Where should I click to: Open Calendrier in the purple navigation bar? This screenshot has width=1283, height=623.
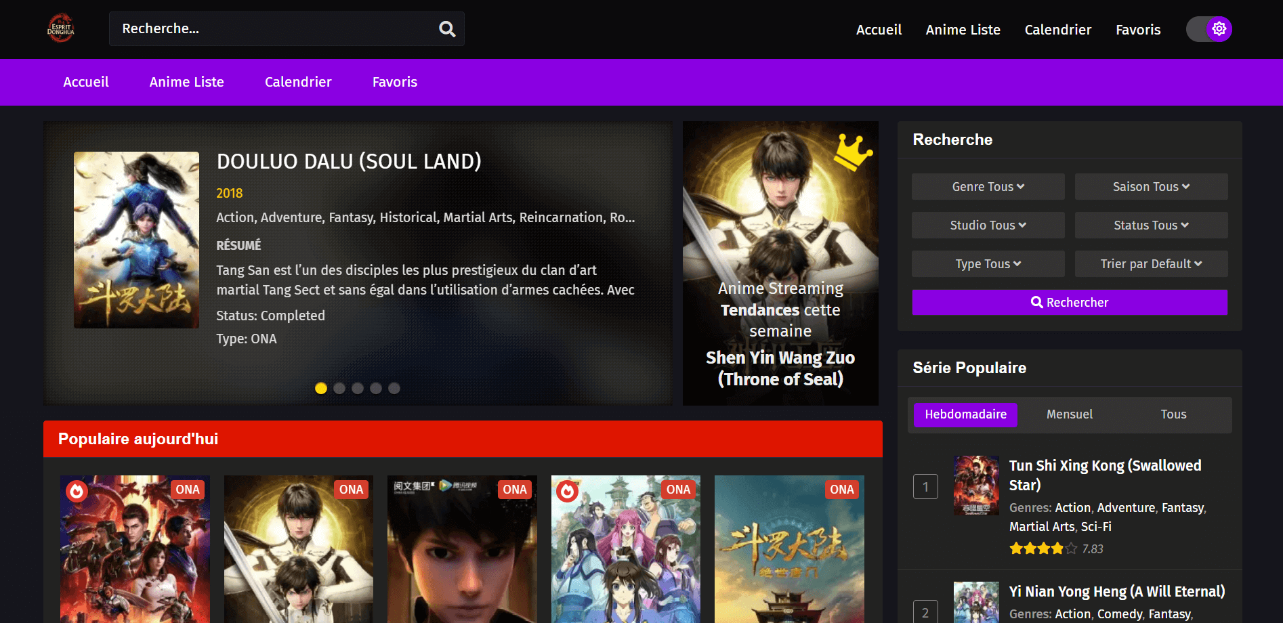pos(298,82)
